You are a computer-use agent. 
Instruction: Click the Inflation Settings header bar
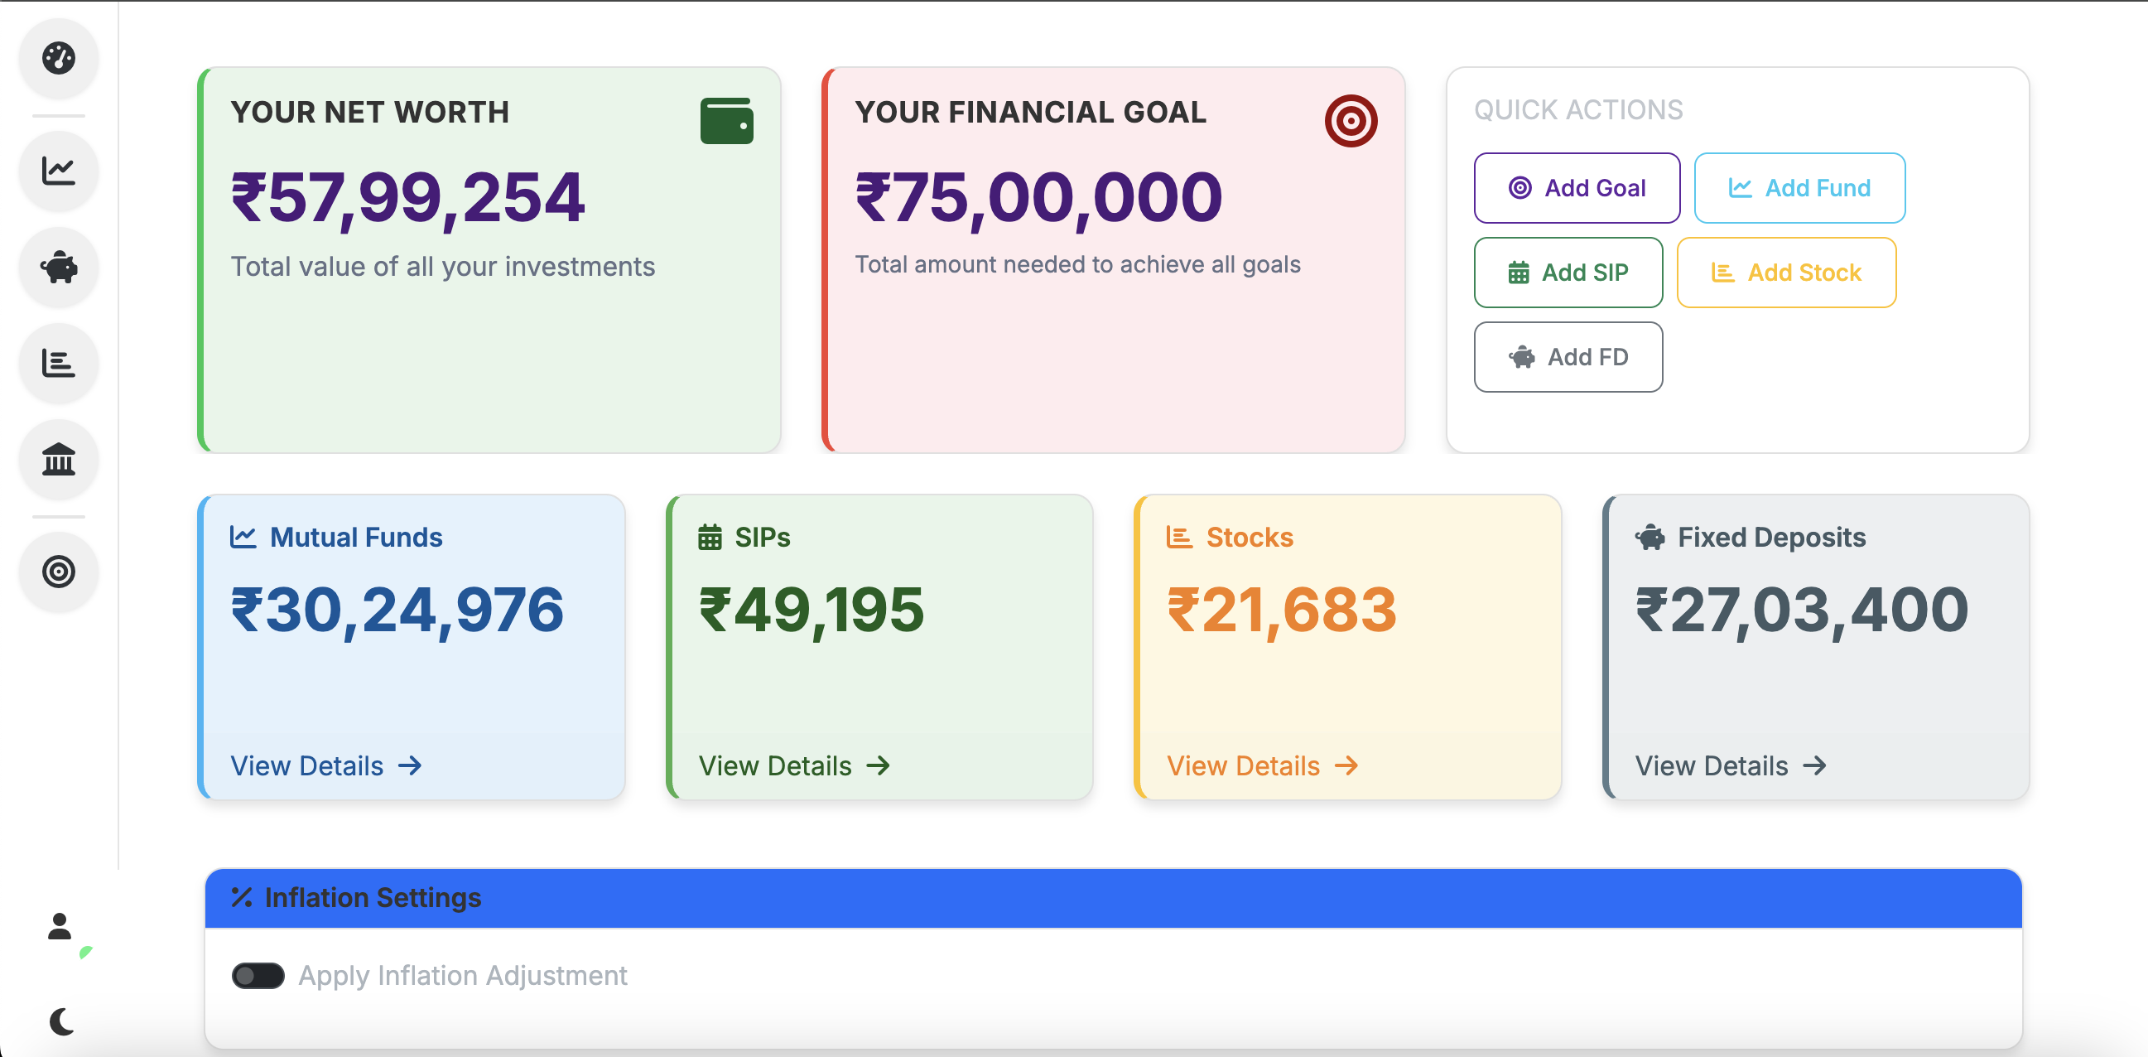1113,899
